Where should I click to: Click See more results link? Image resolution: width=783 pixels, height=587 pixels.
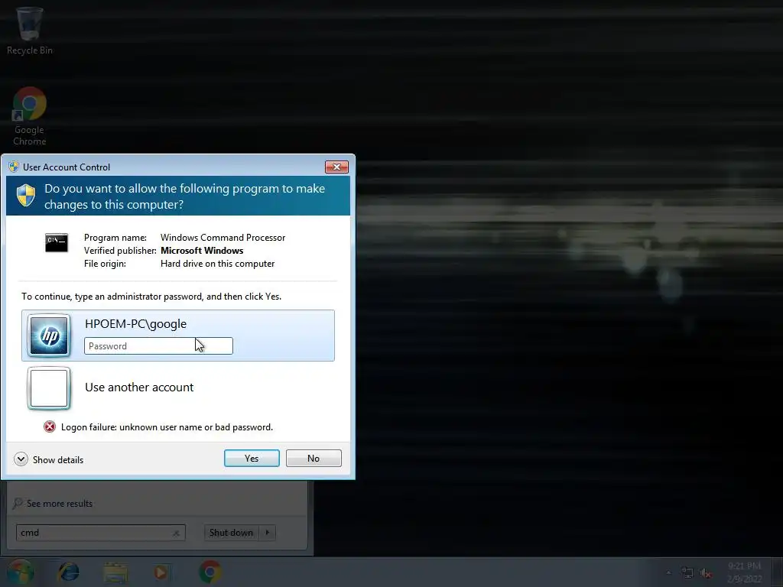point(60,504)
